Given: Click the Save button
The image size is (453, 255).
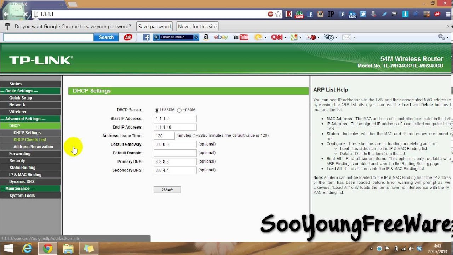Looking at the screenshot, I should pyautogui.click(x=167, y=189).
